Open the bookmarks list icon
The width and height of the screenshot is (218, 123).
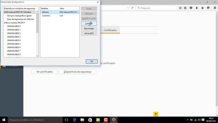pos(185,8)
